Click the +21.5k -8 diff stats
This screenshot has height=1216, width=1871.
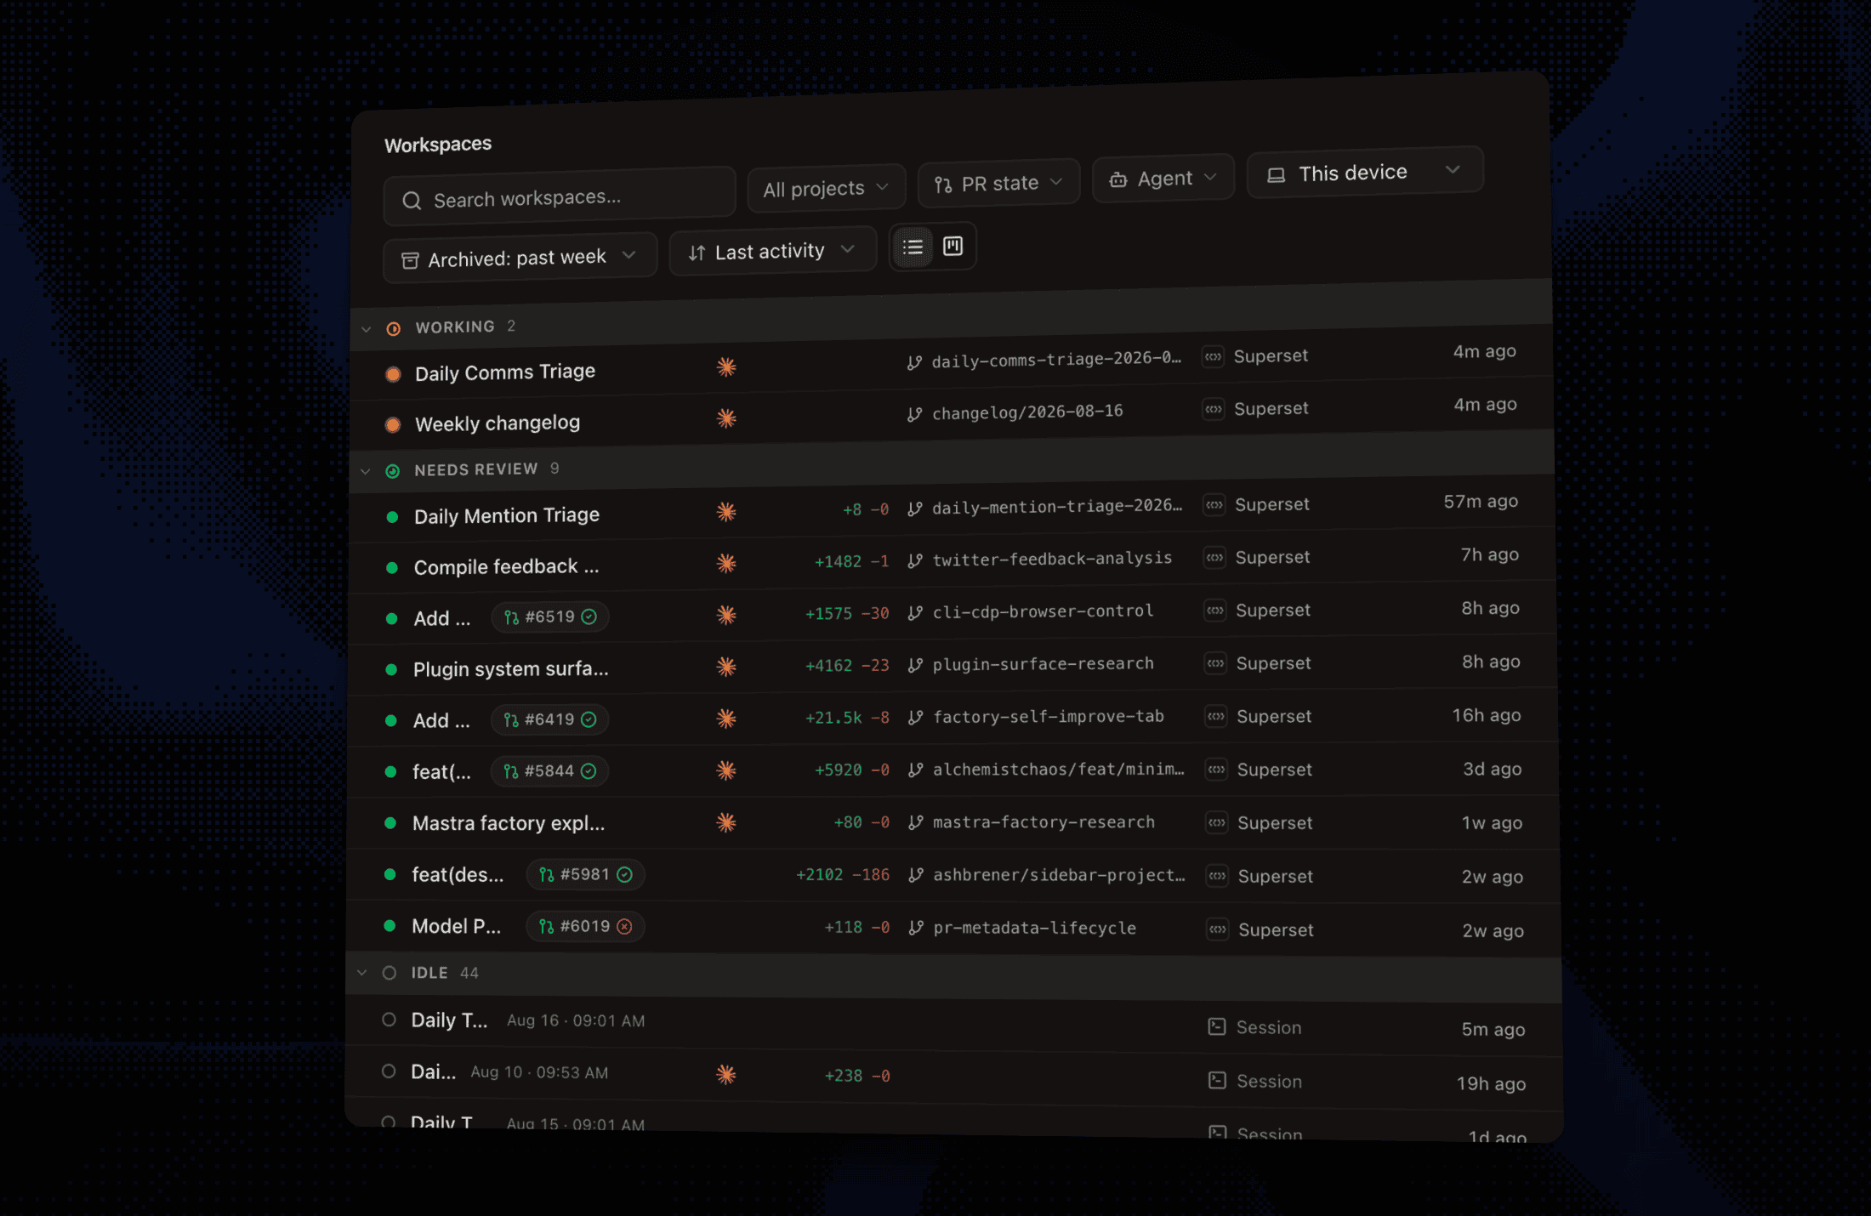pyautogui.click(x=847, y=718)
